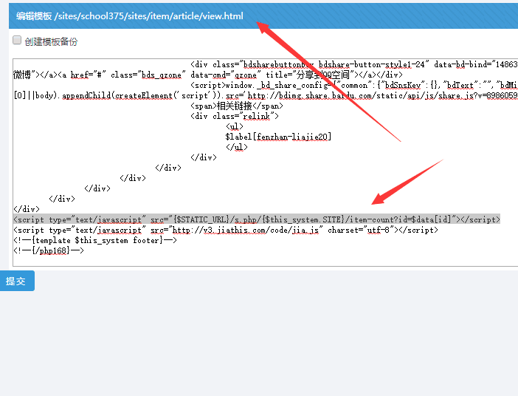Viewport: 518px width, 396px height.
Task: Click the view.html template path in header
Action: (x=148, y=16)
